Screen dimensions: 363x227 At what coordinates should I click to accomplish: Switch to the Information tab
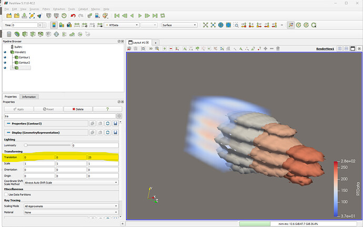point(29,97)
